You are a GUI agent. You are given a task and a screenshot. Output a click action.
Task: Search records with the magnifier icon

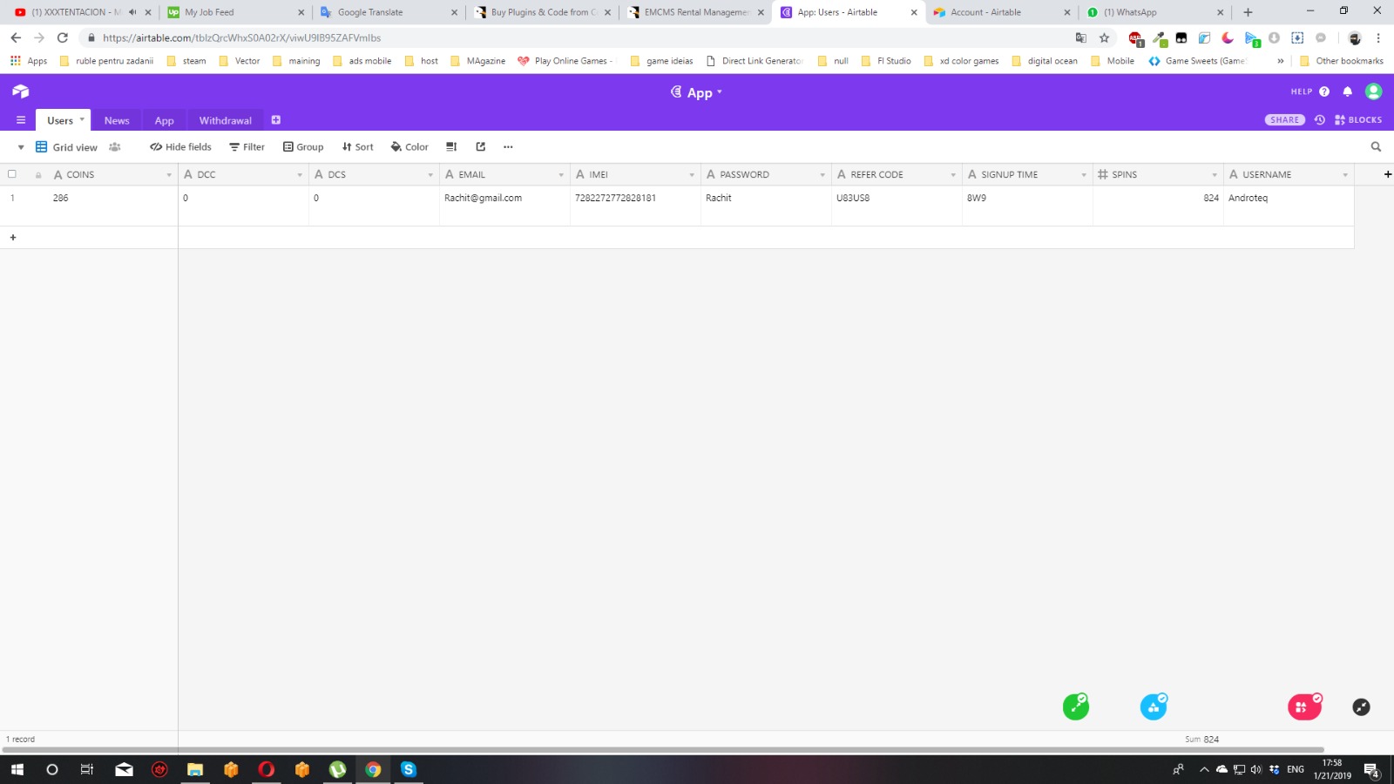pos(1377,147)
